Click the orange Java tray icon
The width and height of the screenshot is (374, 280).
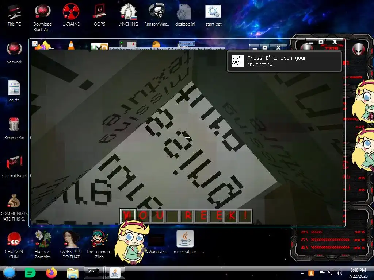pyautogui.click(x=311, y=273)
